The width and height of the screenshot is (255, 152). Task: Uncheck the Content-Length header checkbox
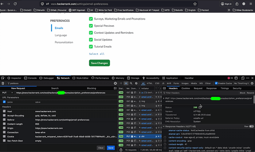[4, 124]
